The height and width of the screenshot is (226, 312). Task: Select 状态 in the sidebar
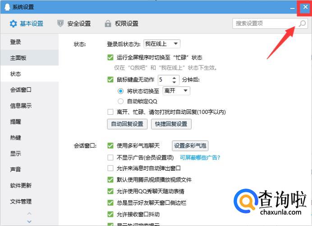coord(29,74)
